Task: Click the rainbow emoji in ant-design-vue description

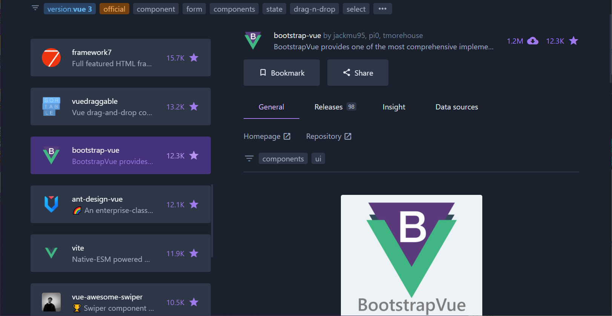Action: click(77, 210)
